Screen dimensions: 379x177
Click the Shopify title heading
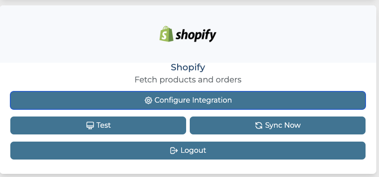point(188,67)
